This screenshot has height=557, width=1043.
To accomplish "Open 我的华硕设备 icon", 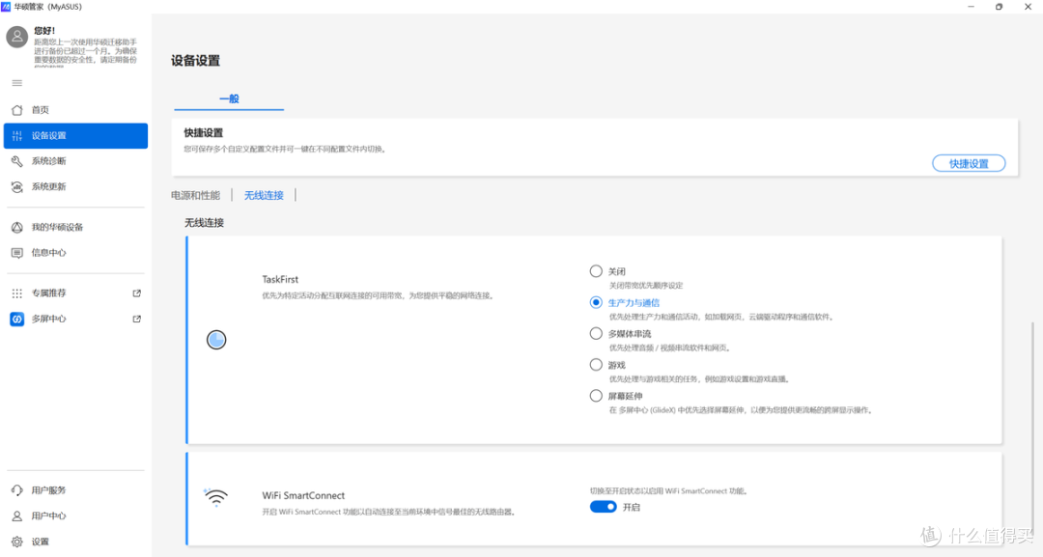I will (17, 227).
